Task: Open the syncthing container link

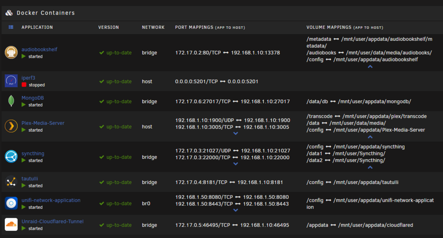Action: coord(33,153)
